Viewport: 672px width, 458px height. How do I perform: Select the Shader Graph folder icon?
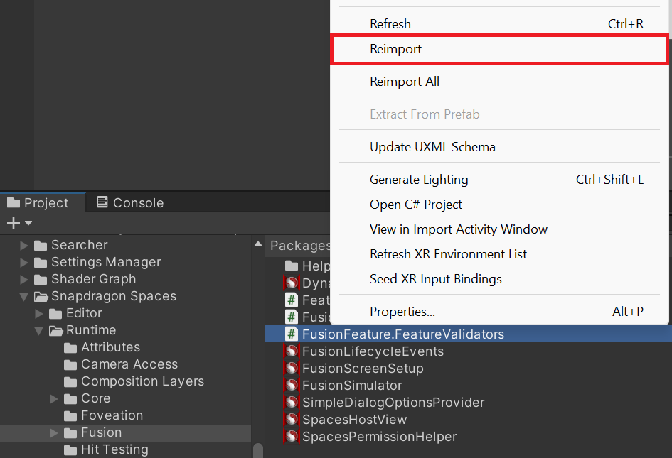point(41,280)
